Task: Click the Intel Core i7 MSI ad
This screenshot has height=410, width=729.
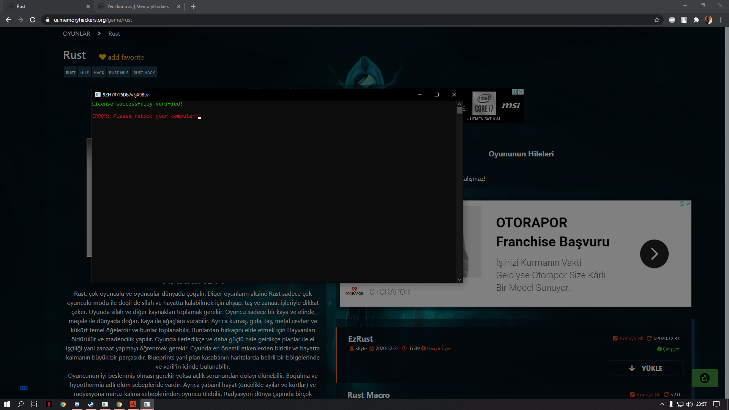Action: (494, 106)
